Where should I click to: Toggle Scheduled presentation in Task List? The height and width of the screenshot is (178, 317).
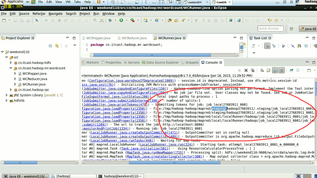(x=274, y=46)
